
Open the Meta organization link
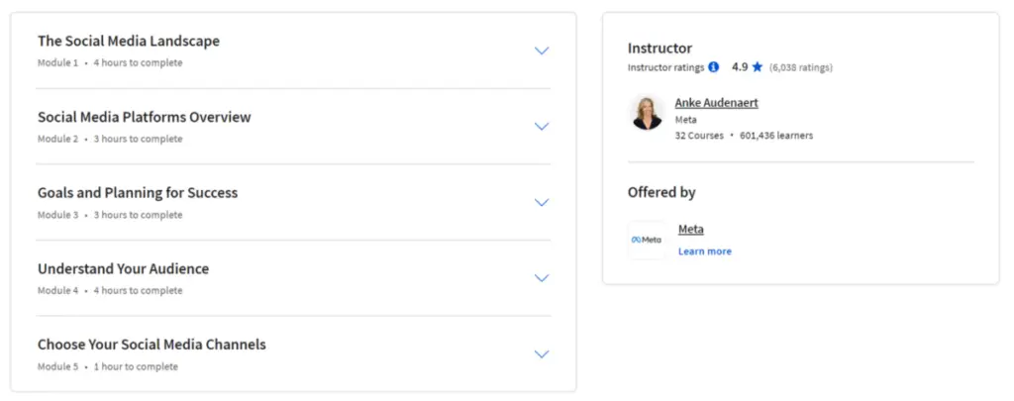(690, 230)
